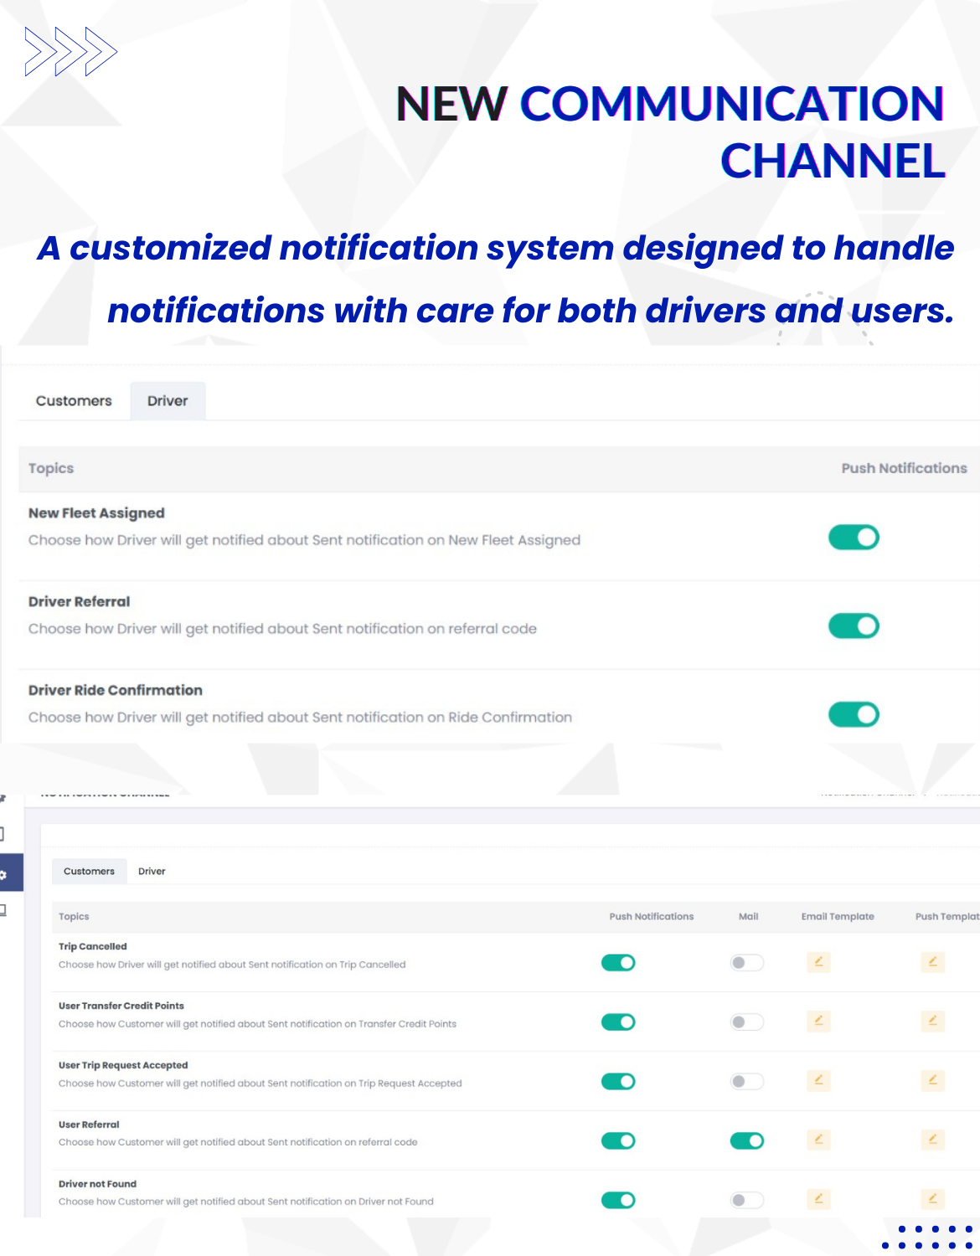The height and width of the screenshot is (1256, 980).
Task: Edit push template for User Trip Request Accepted
Action: pyautogui.click(x=932, y=1080)
